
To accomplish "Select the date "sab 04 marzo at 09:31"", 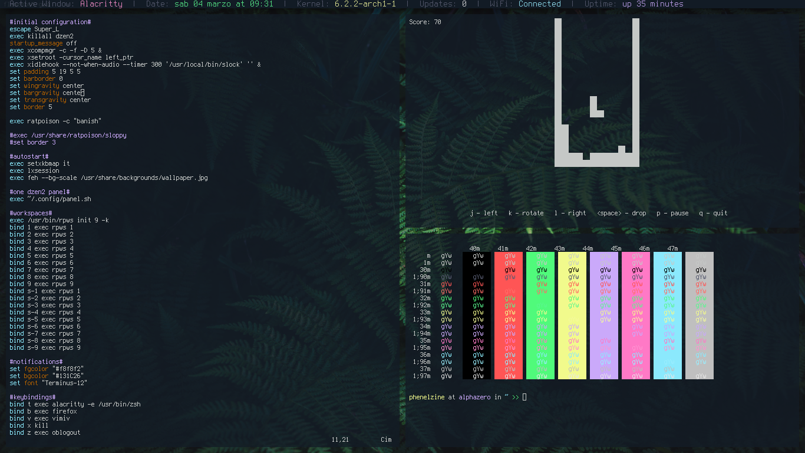I will click(x=224, y=4).
